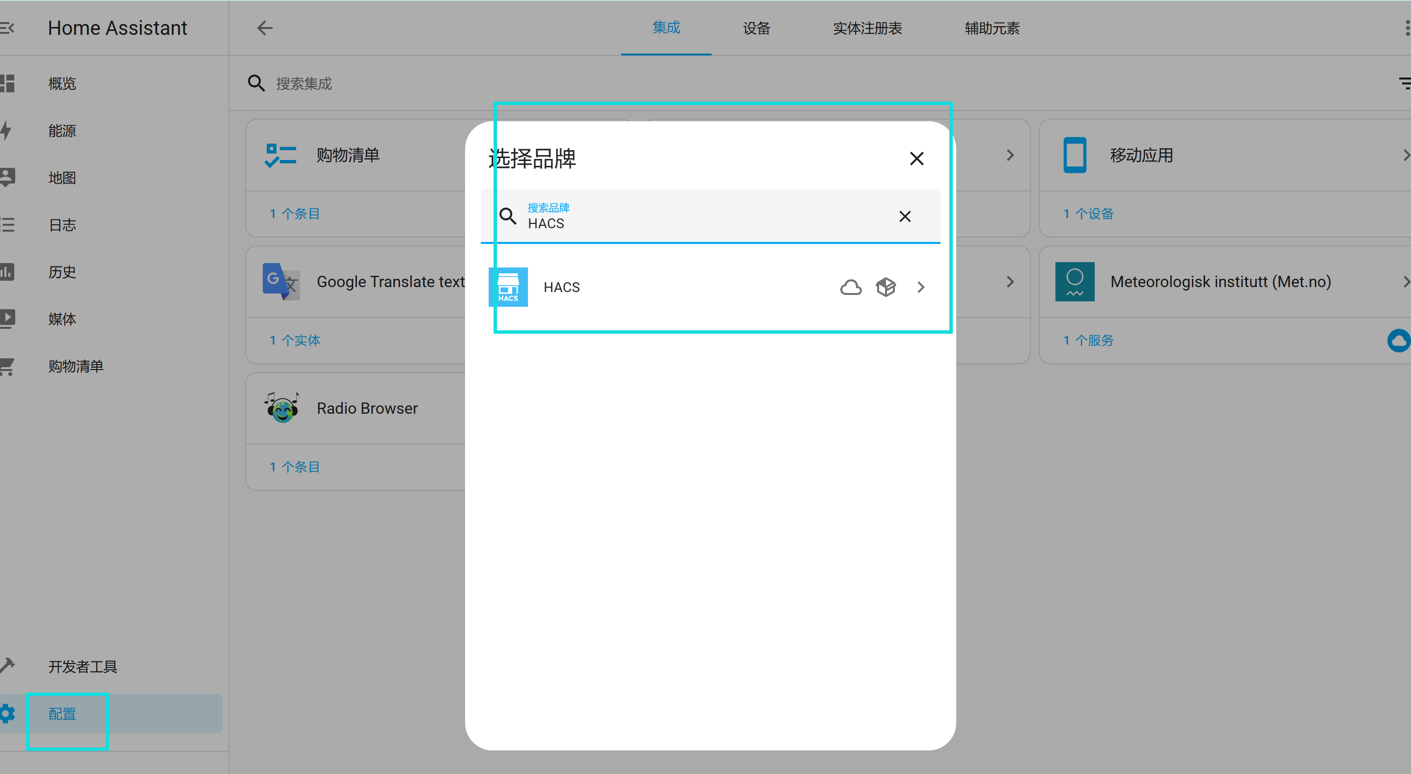The width and height of the screenshot is (1411, 774).
Task: Expand the Meteorologisk institutt card chevron
Action: tap(1406, 281)
